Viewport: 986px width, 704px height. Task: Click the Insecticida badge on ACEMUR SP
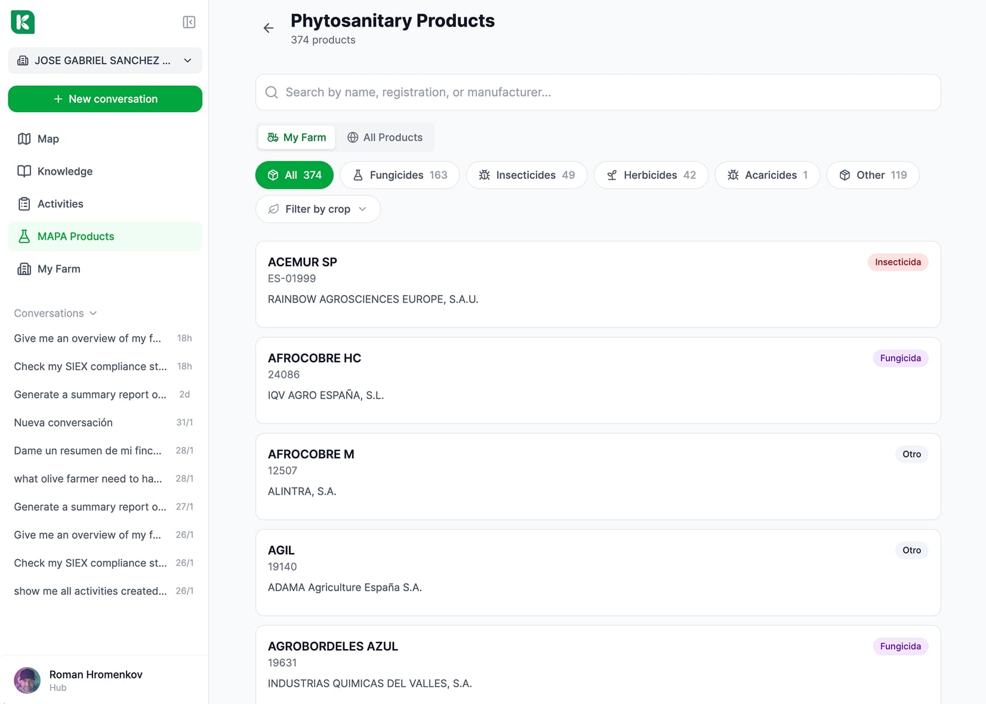(898, 262)
